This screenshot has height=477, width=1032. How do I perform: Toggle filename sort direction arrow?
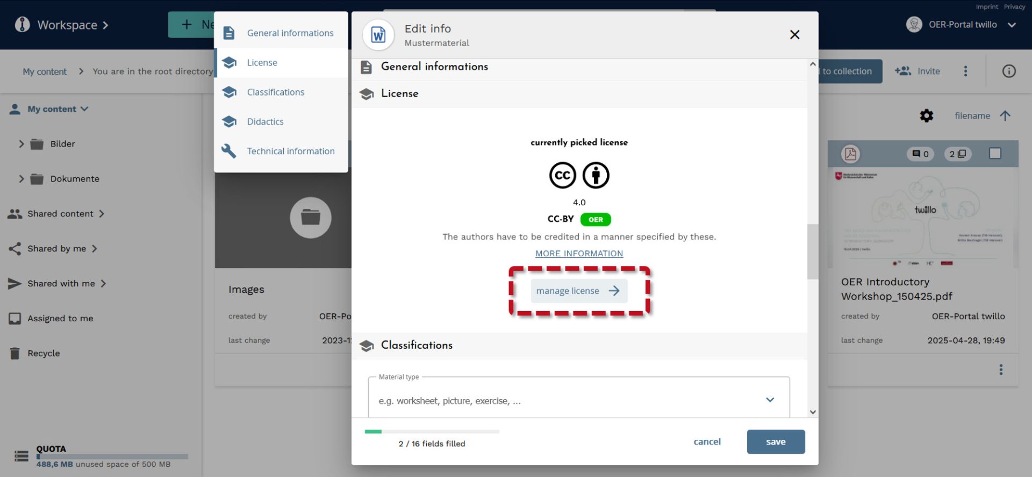point(1005,115)
